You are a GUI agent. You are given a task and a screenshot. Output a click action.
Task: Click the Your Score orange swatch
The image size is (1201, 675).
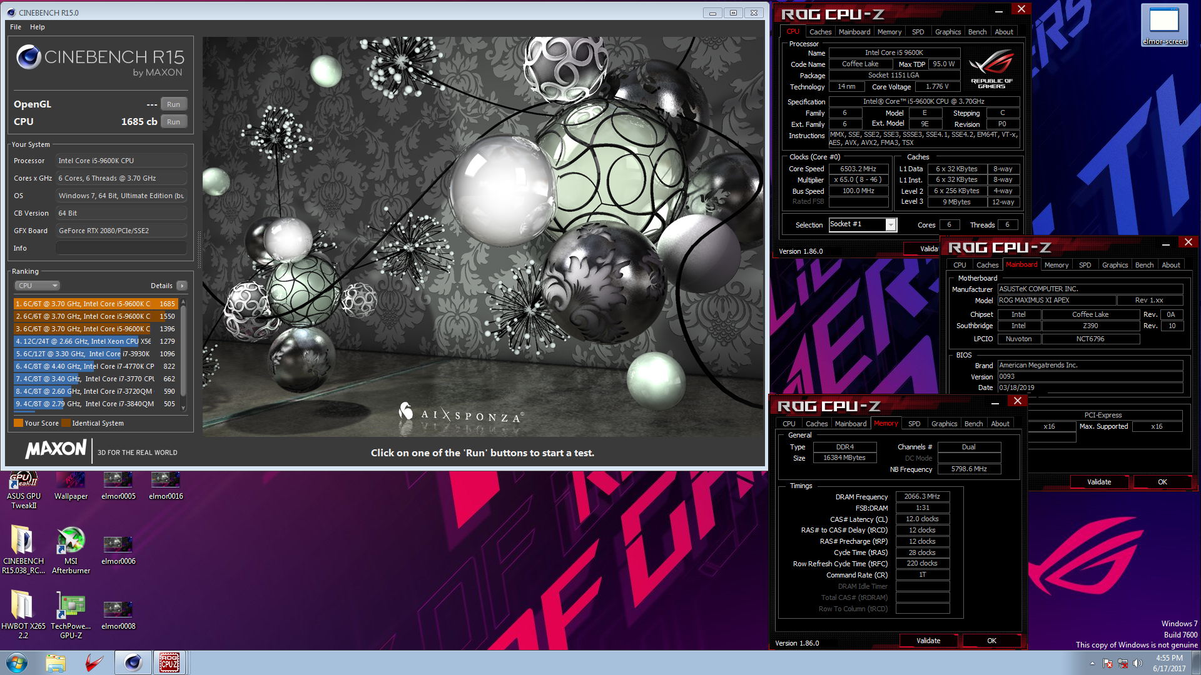[x=18, y=423]
